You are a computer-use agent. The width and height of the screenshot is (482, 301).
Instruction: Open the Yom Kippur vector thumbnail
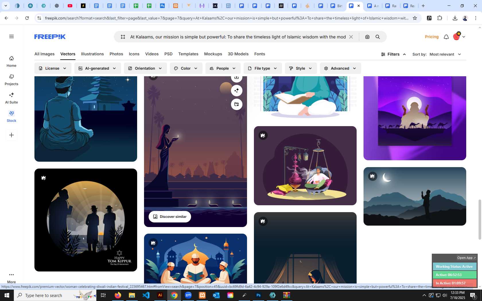click(86, 220)
